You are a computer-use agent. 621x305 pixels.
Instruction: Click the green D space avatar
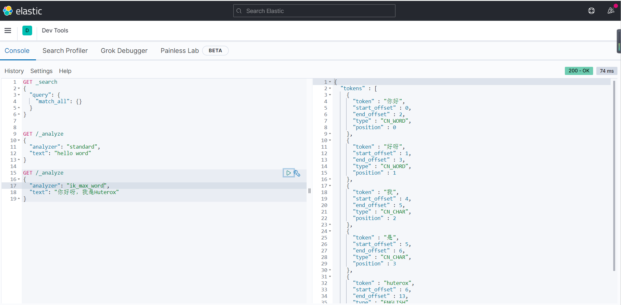(27, 30)
